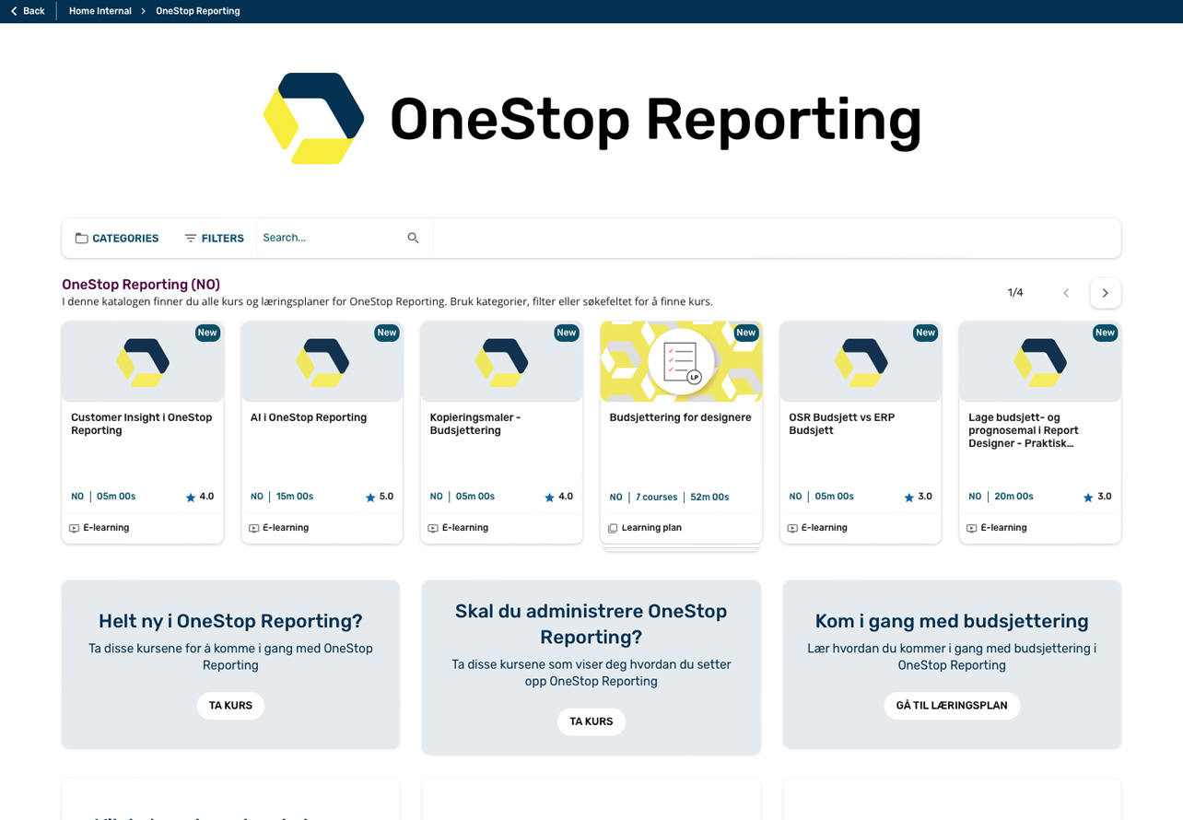The width and height of the screenshot is (1183, 820).
Task: Open the Categories folder menu
Action: click(x=117, y=239)
